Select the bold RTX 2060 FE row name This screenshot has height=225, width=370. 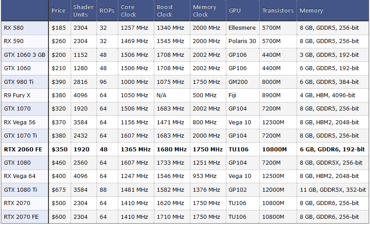pyautogui.click(x=23, y=150)
